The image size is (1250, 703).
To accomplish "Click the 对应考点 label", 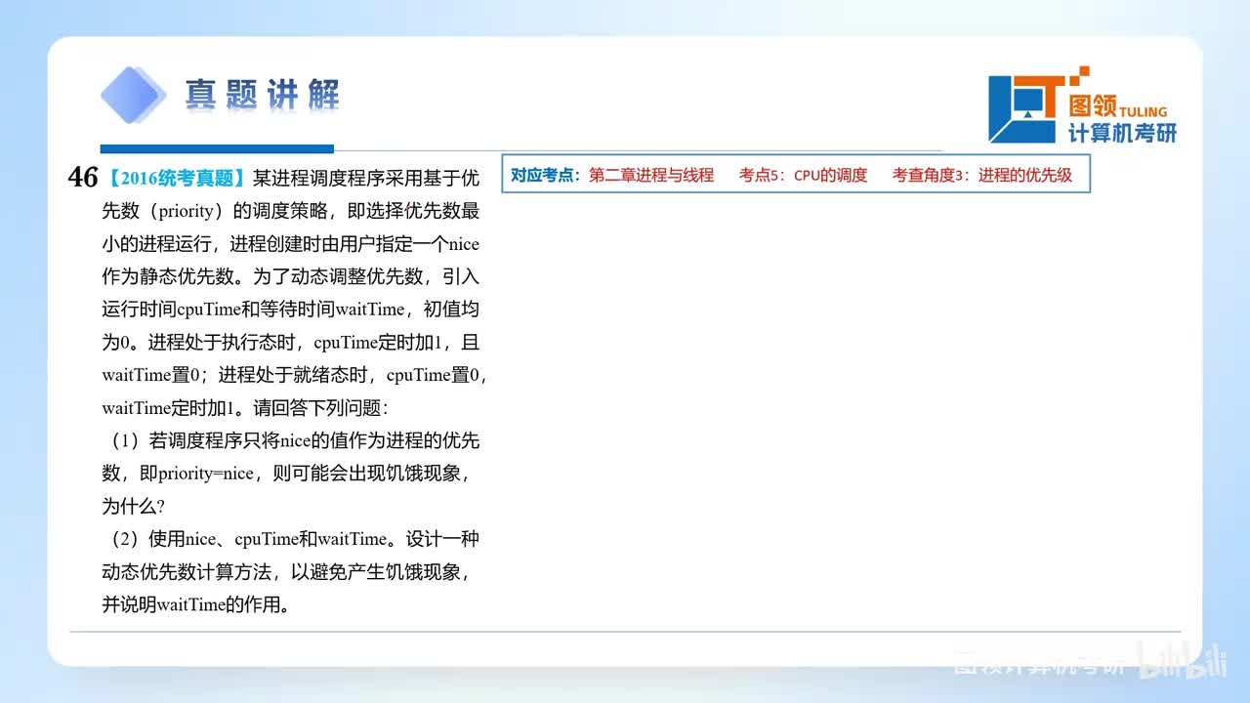I will point(545,176).
